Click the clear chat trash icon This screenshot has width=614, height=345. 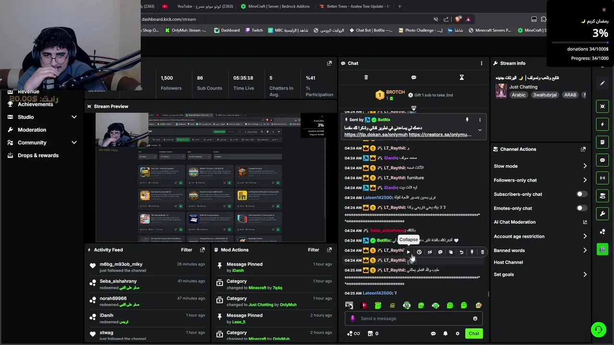[x=366, y=77]
